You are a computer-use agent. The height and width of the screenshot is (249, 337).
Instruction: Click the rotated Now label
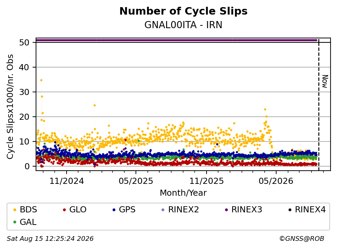pos(325,81)
